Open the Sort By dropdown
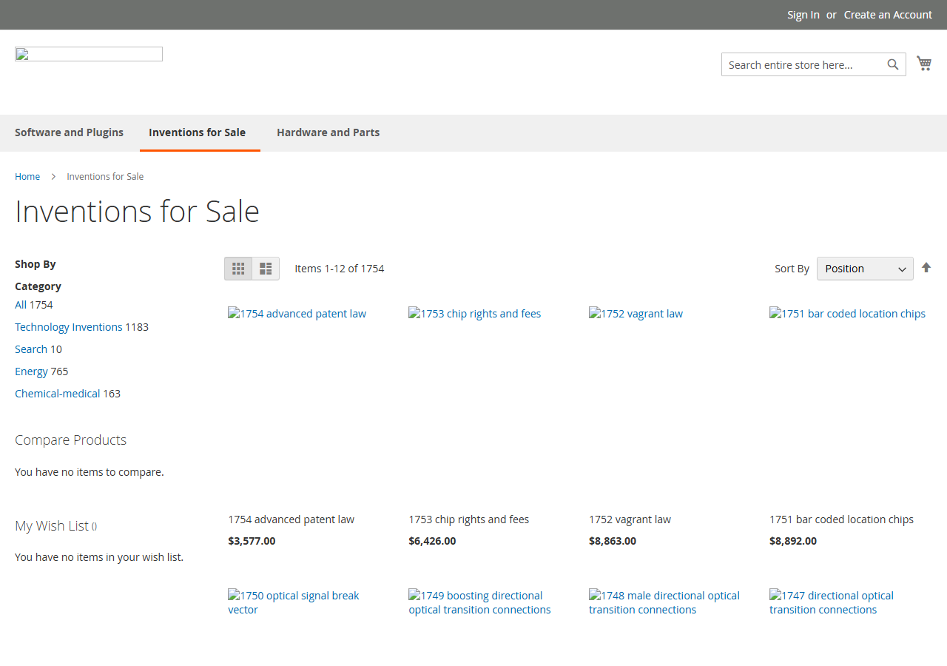947x666 pixels. (865, 269)
